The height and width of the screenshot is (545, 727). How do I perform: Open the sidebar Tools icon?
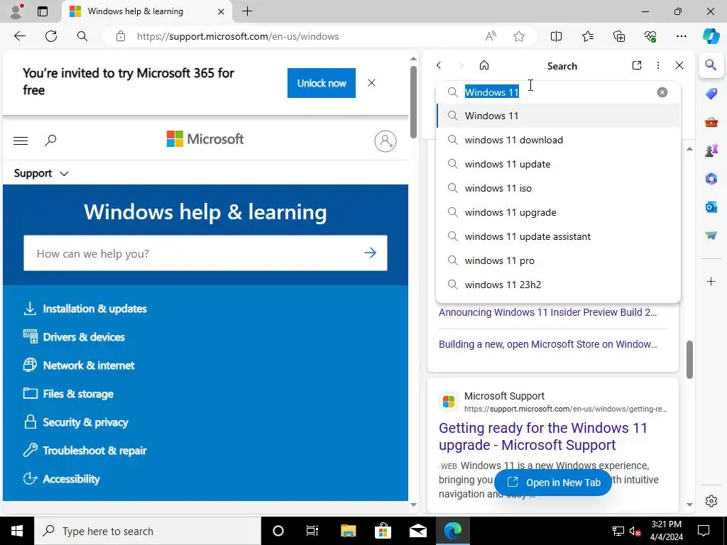point(711,122)
